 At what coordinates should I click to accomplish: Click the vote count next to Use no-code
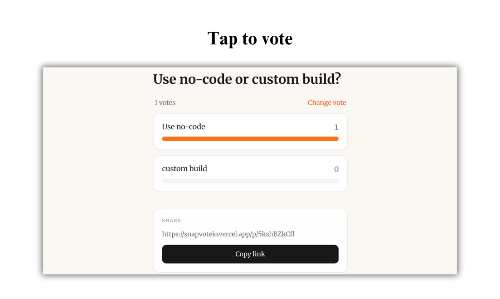[x=336, y=127]
